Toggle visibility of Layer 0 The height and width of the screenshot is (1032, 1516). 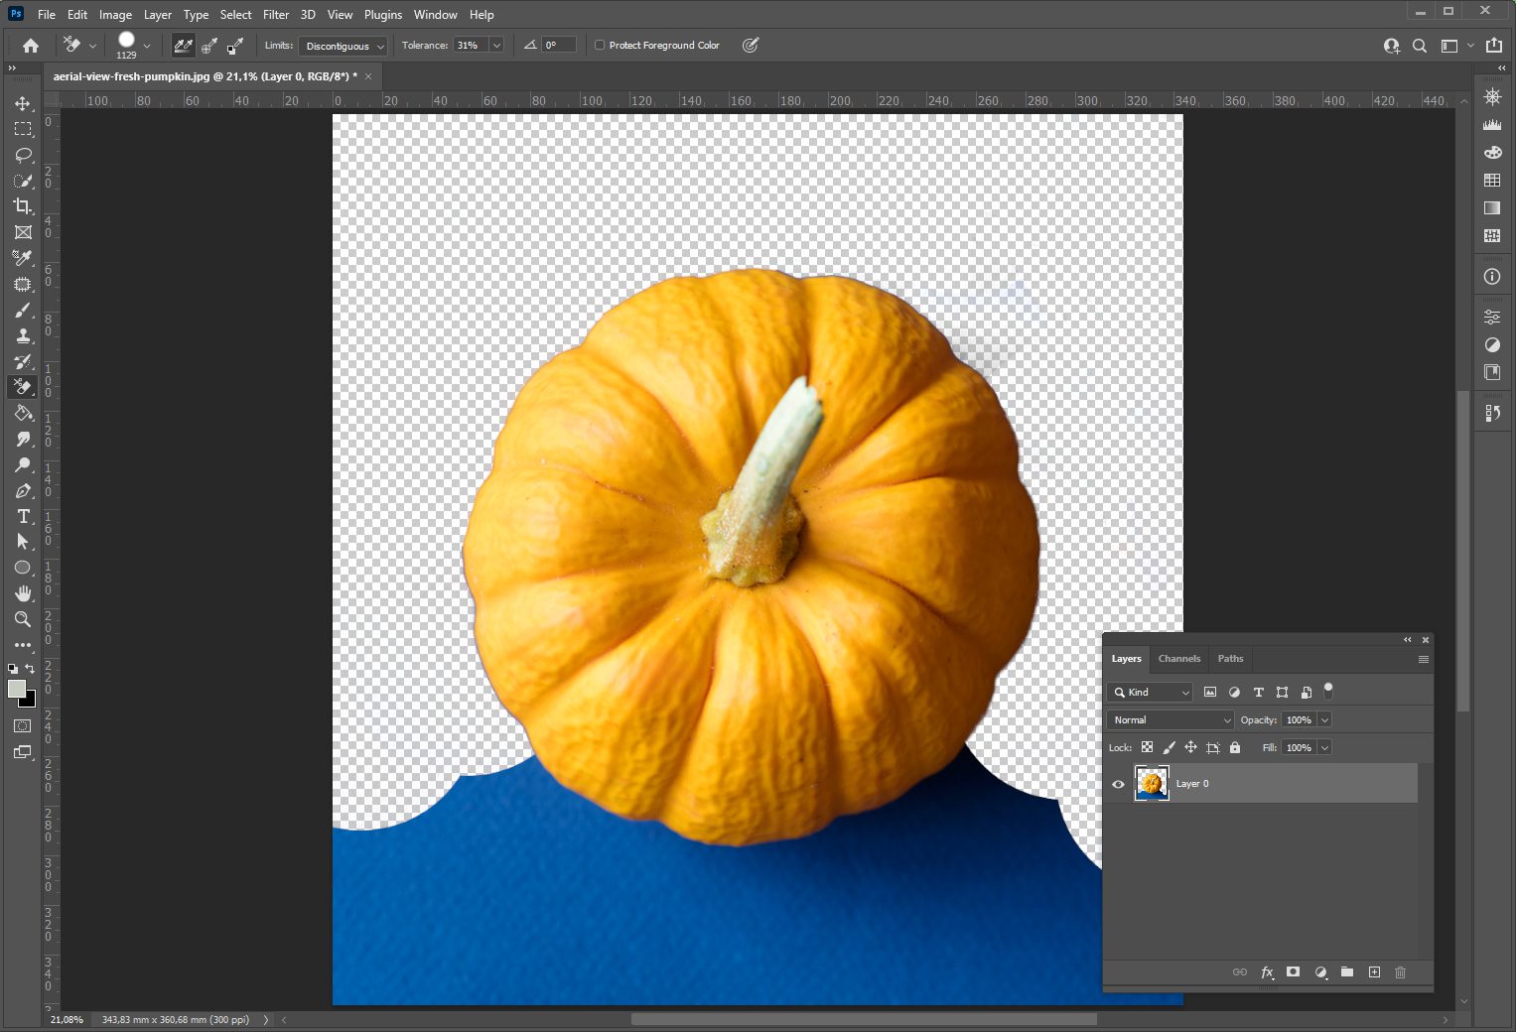point(1118,784)
